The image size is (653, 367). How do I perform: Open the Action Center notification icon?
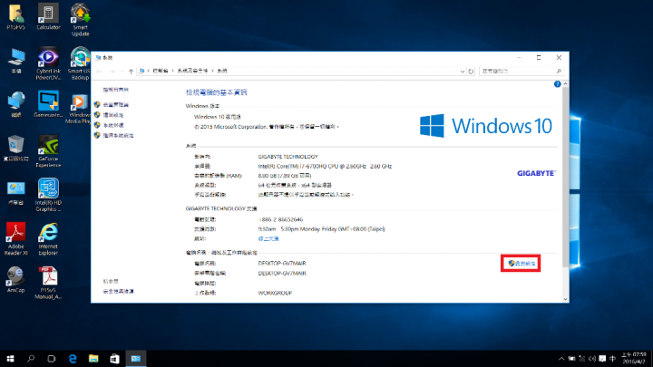[602, 358]
